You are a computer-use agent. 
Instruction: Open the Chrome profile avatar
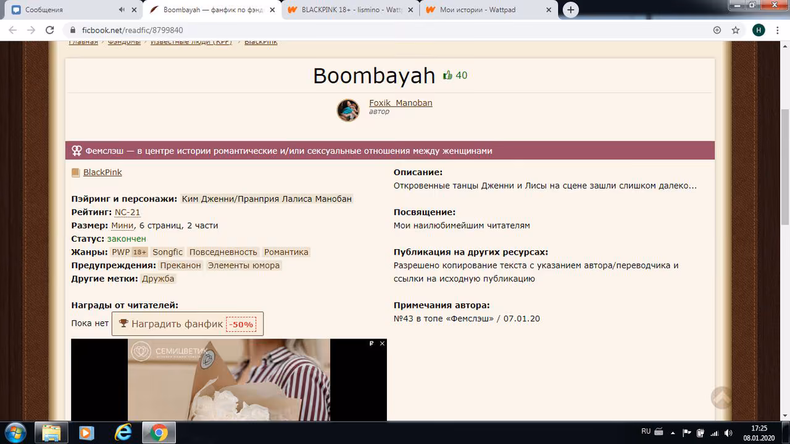point(759,30)
